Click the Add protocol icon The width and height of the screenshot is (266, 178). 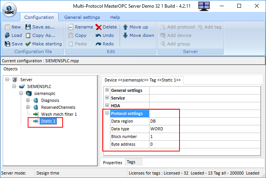(163, 27)
